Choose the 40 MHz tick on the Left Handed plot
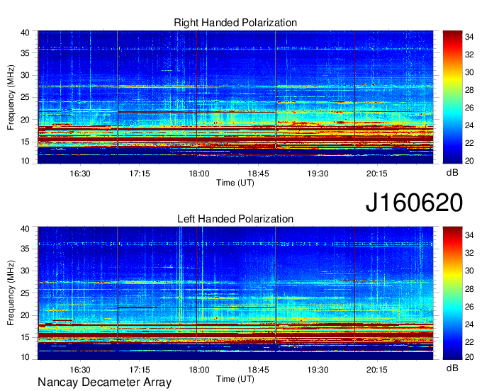Viewport: 482px width, 391px height. [26, 229]
